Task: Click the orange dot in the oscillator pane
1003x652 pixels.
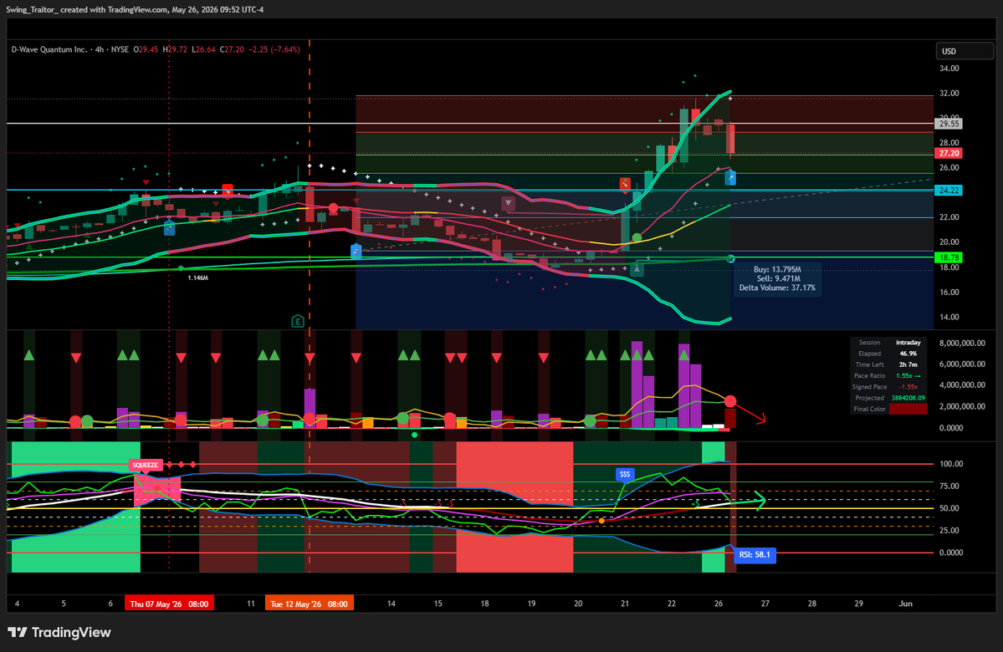Action: (601, 521)
